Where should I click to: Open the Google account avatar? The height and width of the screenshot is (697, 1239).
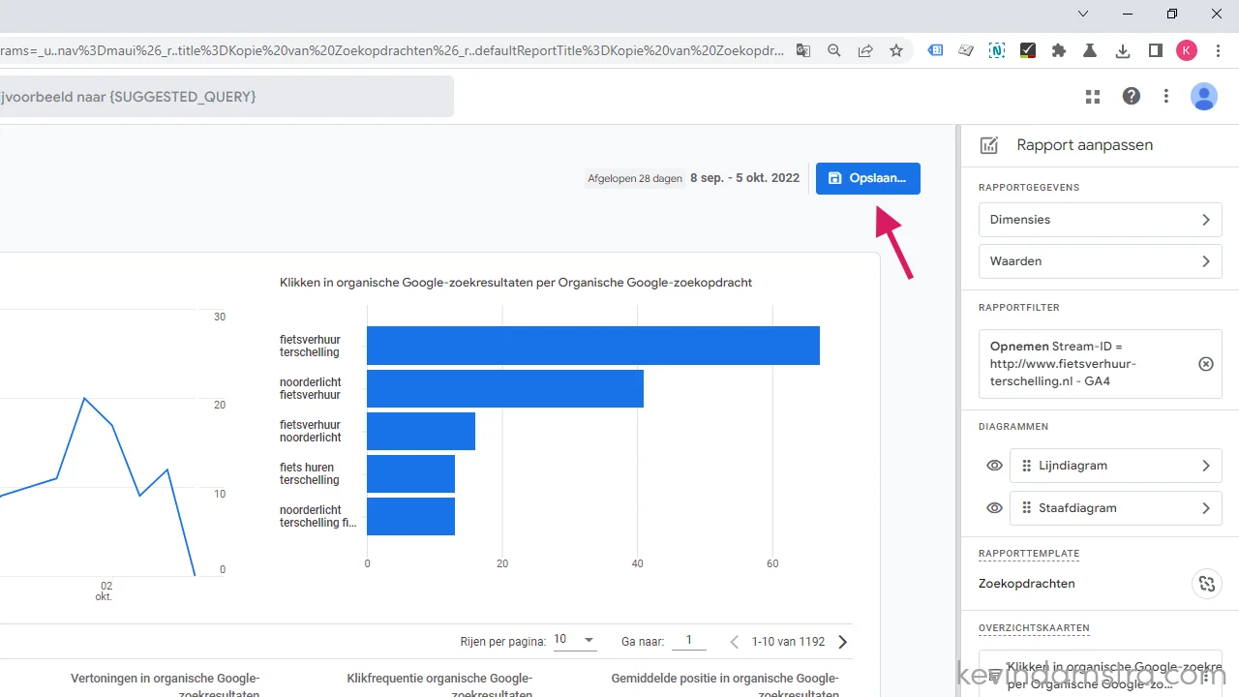pyautogui.click(x=1204, y=96)
